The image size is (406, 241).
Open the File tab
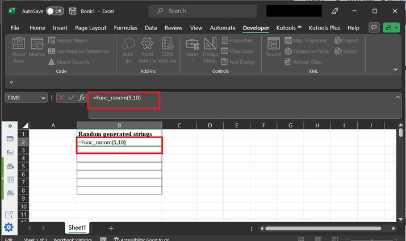[15, 28]
